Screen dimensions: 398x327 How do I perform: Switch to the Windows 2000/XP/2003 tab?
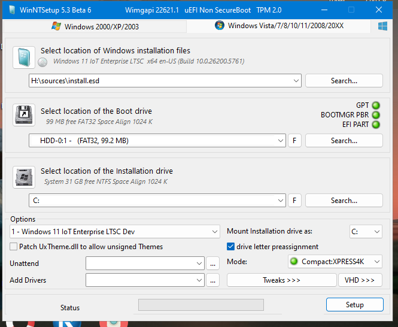(95, 26)
